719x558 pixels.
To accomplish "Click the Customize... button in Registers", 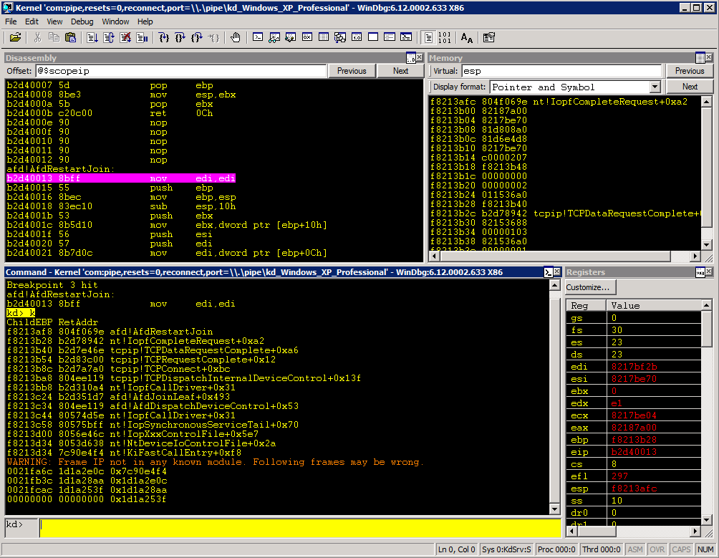I will point(590,287).
